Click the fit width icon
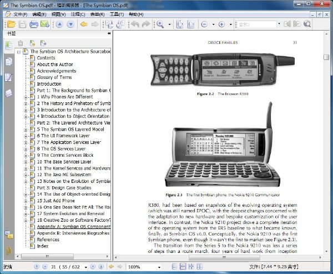The height and width of the screenshot is (274, 333). [x=191, y=24]
